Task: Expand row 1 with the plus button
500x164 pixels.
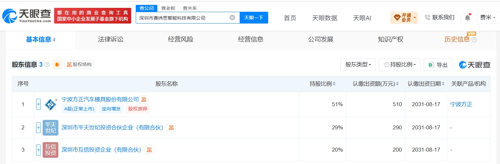Action: [x=38, y=104]
